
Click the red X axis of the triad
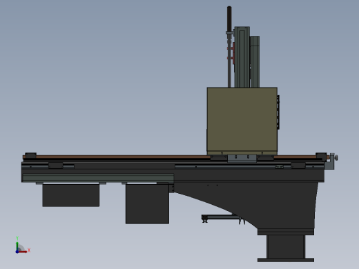pyautogui.click(x=23, y=252)
